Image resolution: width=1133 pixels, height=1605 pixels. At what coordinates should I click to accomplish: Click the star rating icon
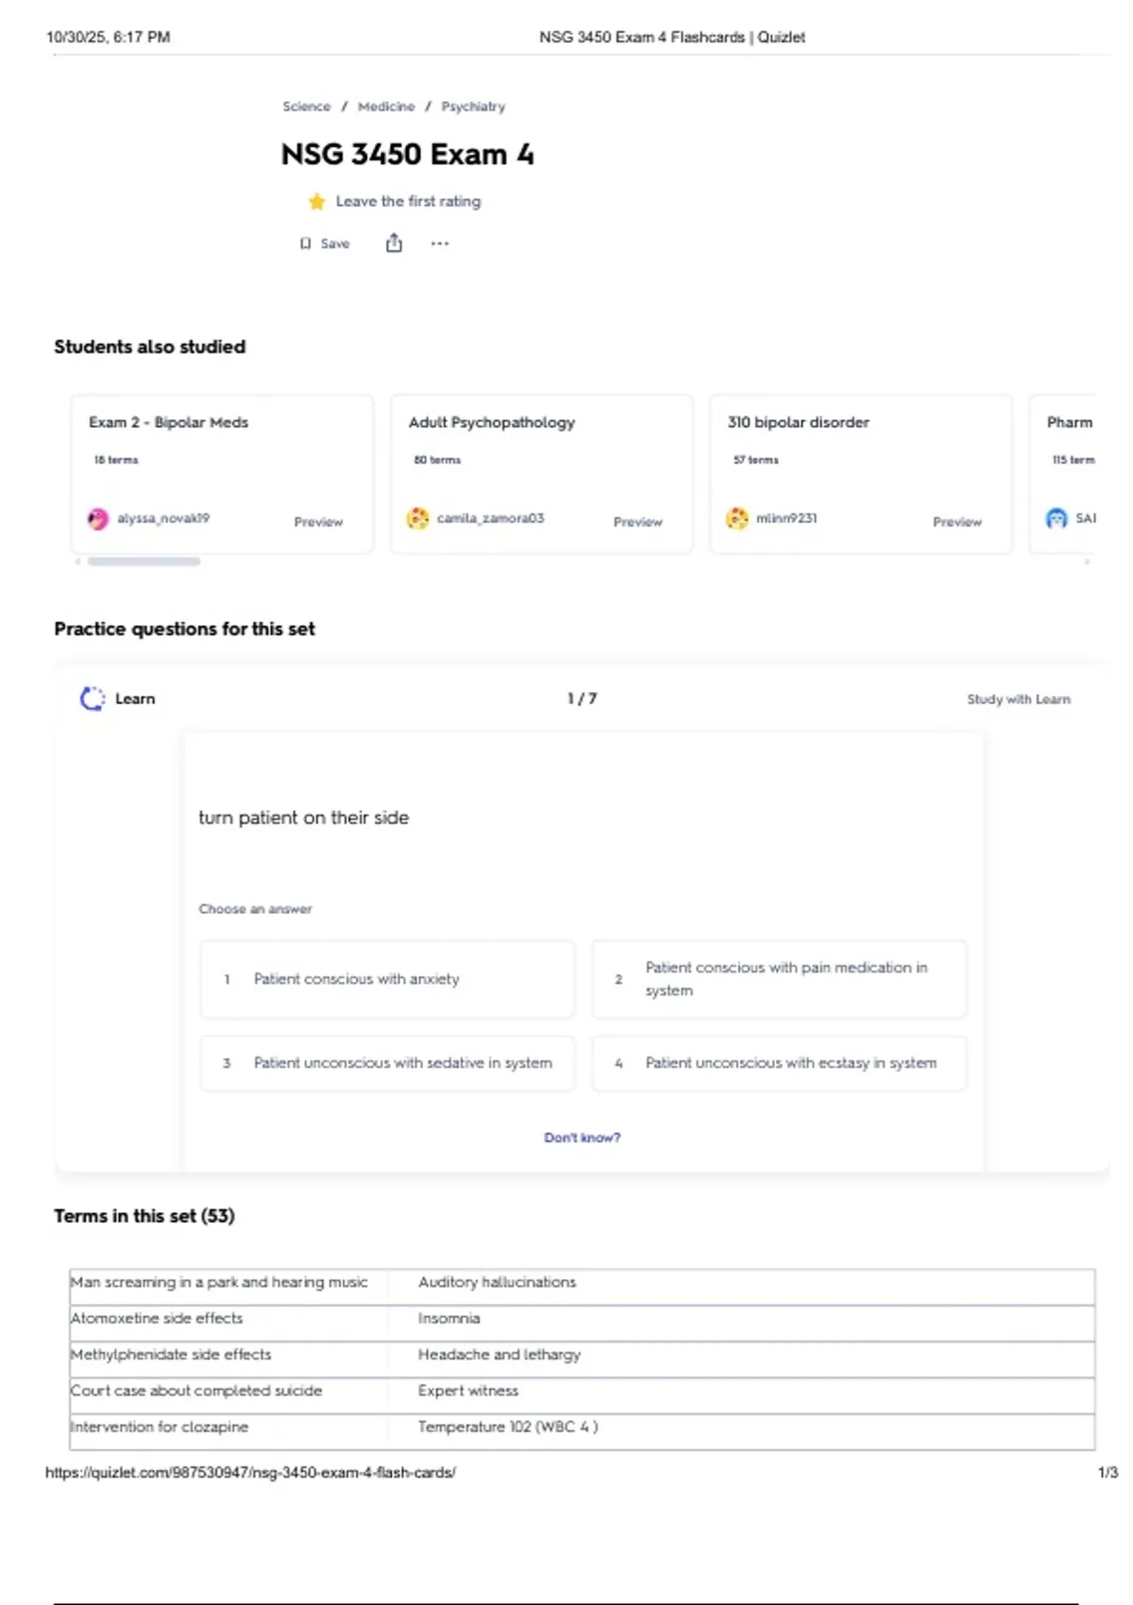316,201
